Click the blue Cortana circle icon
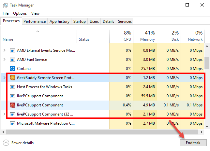Screen dimensions: 210x151 coord(12,69)
